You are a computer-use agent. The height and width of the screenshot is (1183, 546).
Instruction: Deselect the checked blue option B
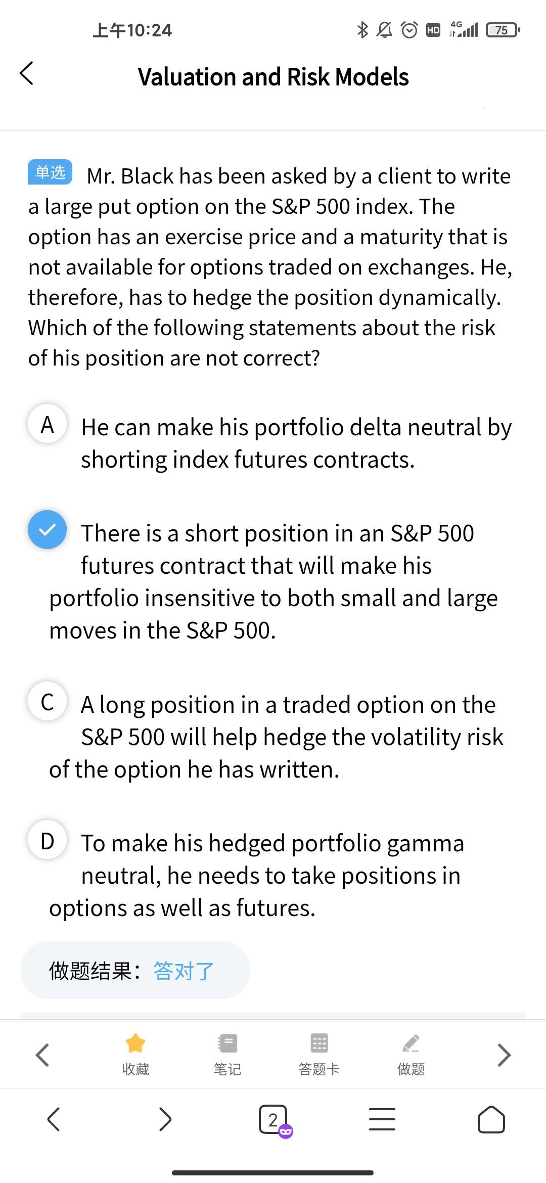tap(48, 530)
